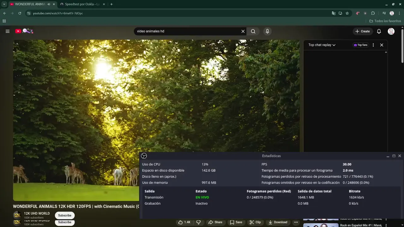Expand Top chat replay dropdown

click(322, 45)
